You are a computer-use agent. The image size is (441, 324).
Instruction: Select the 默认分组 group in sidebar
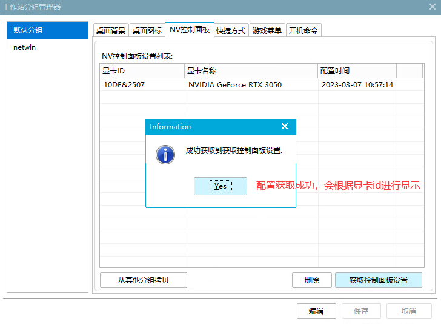point(47,30)
